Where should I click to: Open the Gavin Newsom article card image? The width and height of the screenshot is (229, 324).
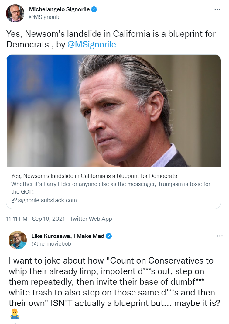pyautogui.click(x=114, y=111)
